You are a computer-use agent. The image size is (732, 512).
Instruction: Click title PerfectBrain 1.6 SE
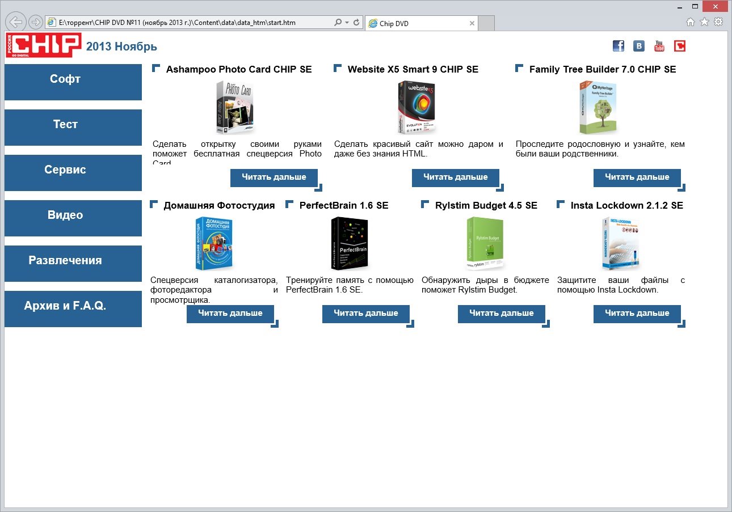(344, 205)
